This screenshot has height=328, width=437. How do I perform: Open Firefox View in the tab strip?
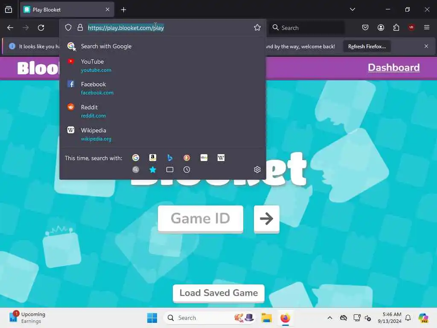click(9, 9)
